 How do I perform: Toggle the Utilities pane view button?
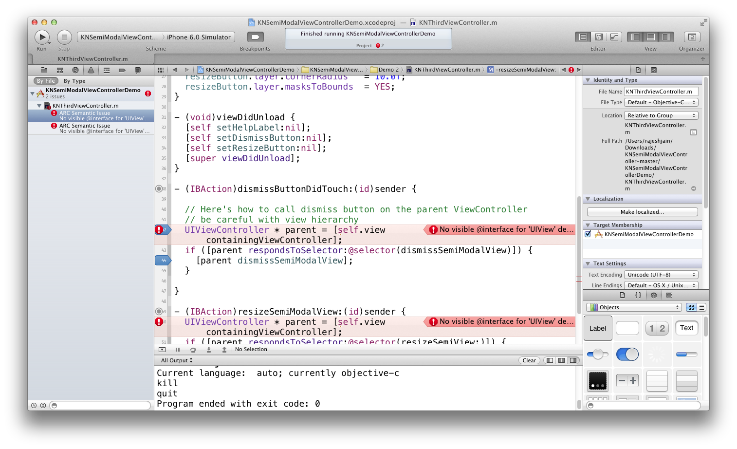click(x=666, y=37)
